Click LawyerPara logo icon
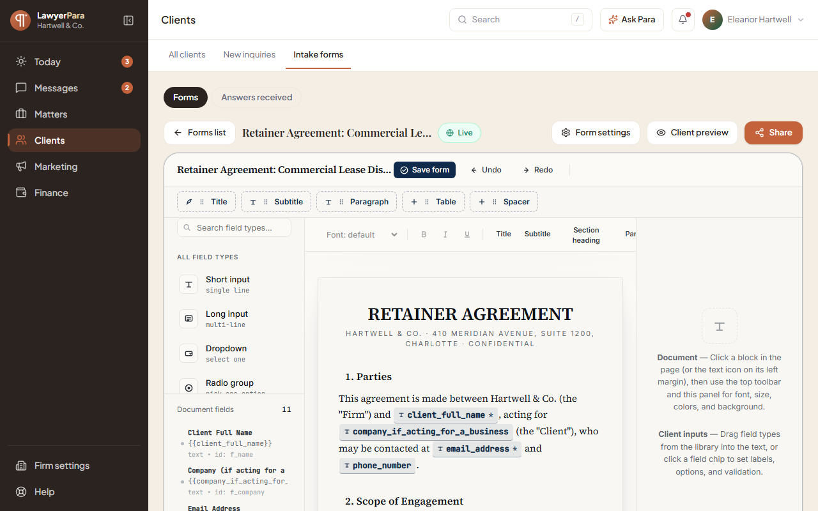The width and height of the screenshot is (818, 511). coord(20,20)
